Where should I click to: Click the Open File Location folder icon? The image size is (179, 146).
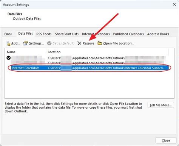[100, 43]
